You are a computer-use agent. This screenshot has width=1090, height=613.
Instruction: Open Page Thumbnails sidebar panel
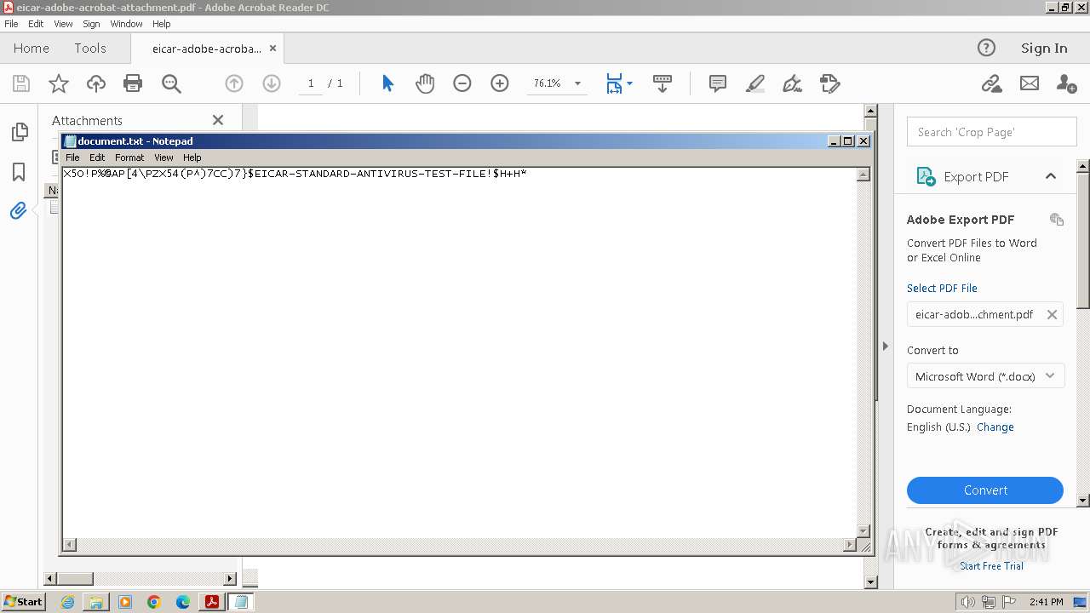pos(19,132)
